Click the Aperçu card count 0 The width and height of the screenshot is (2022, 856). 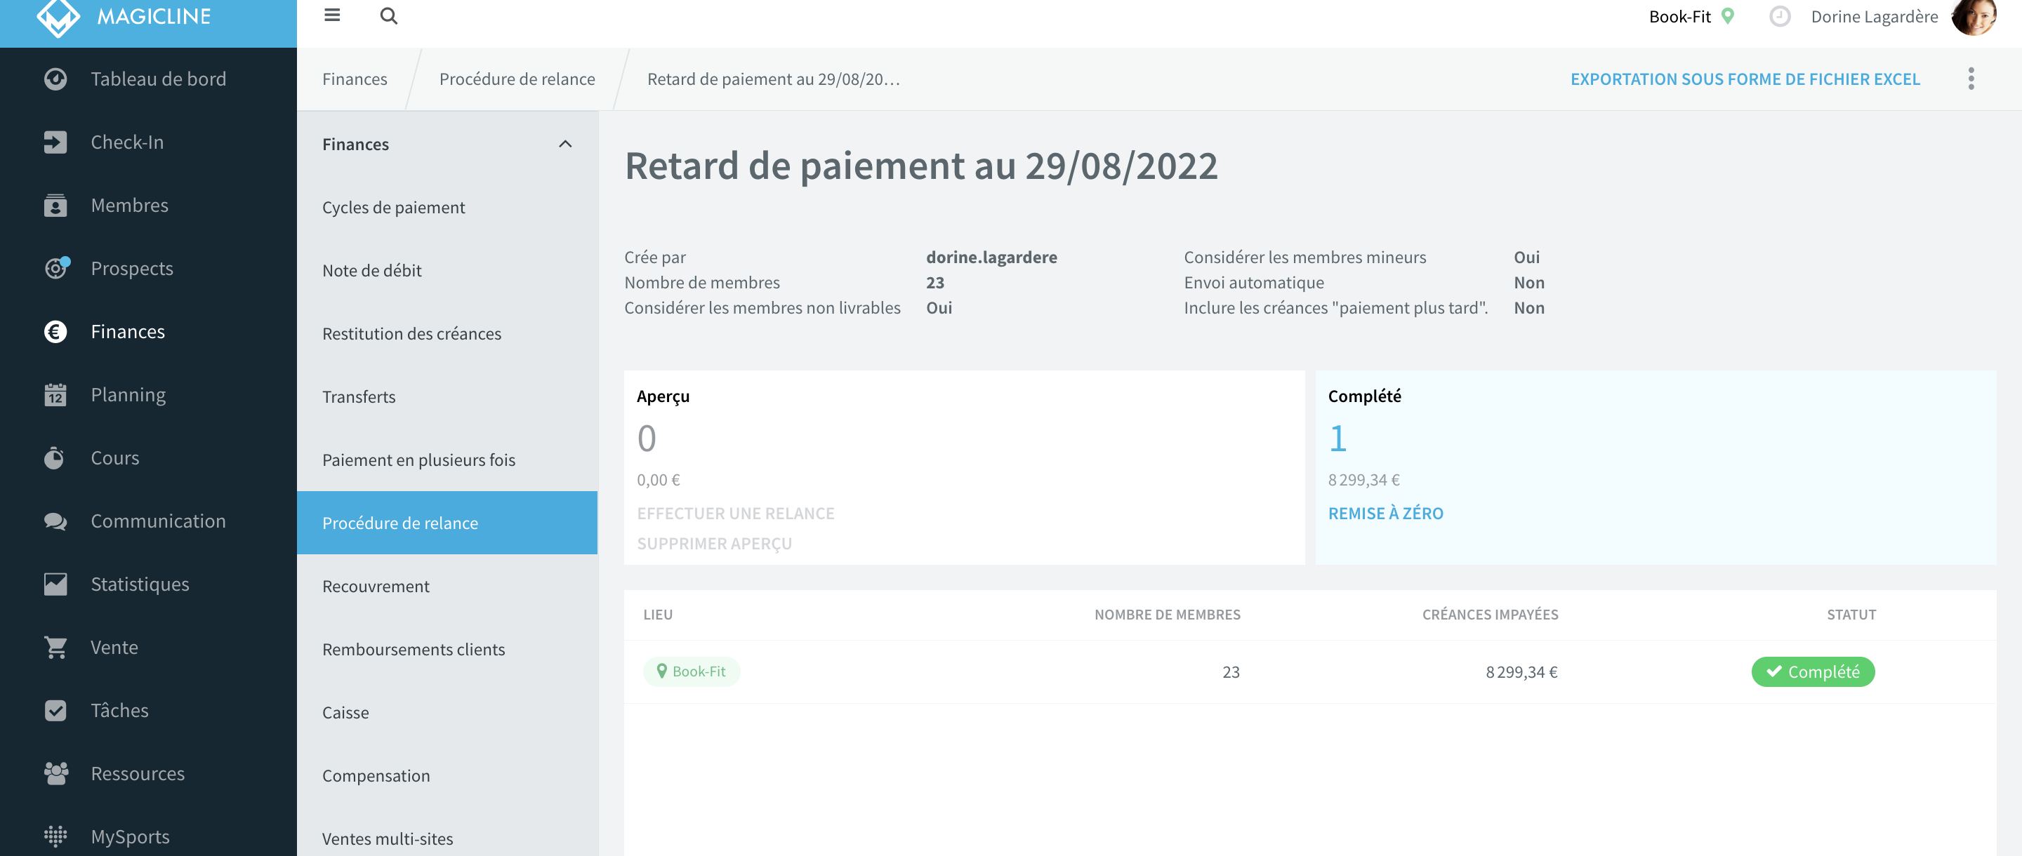[x=647, y=438]
